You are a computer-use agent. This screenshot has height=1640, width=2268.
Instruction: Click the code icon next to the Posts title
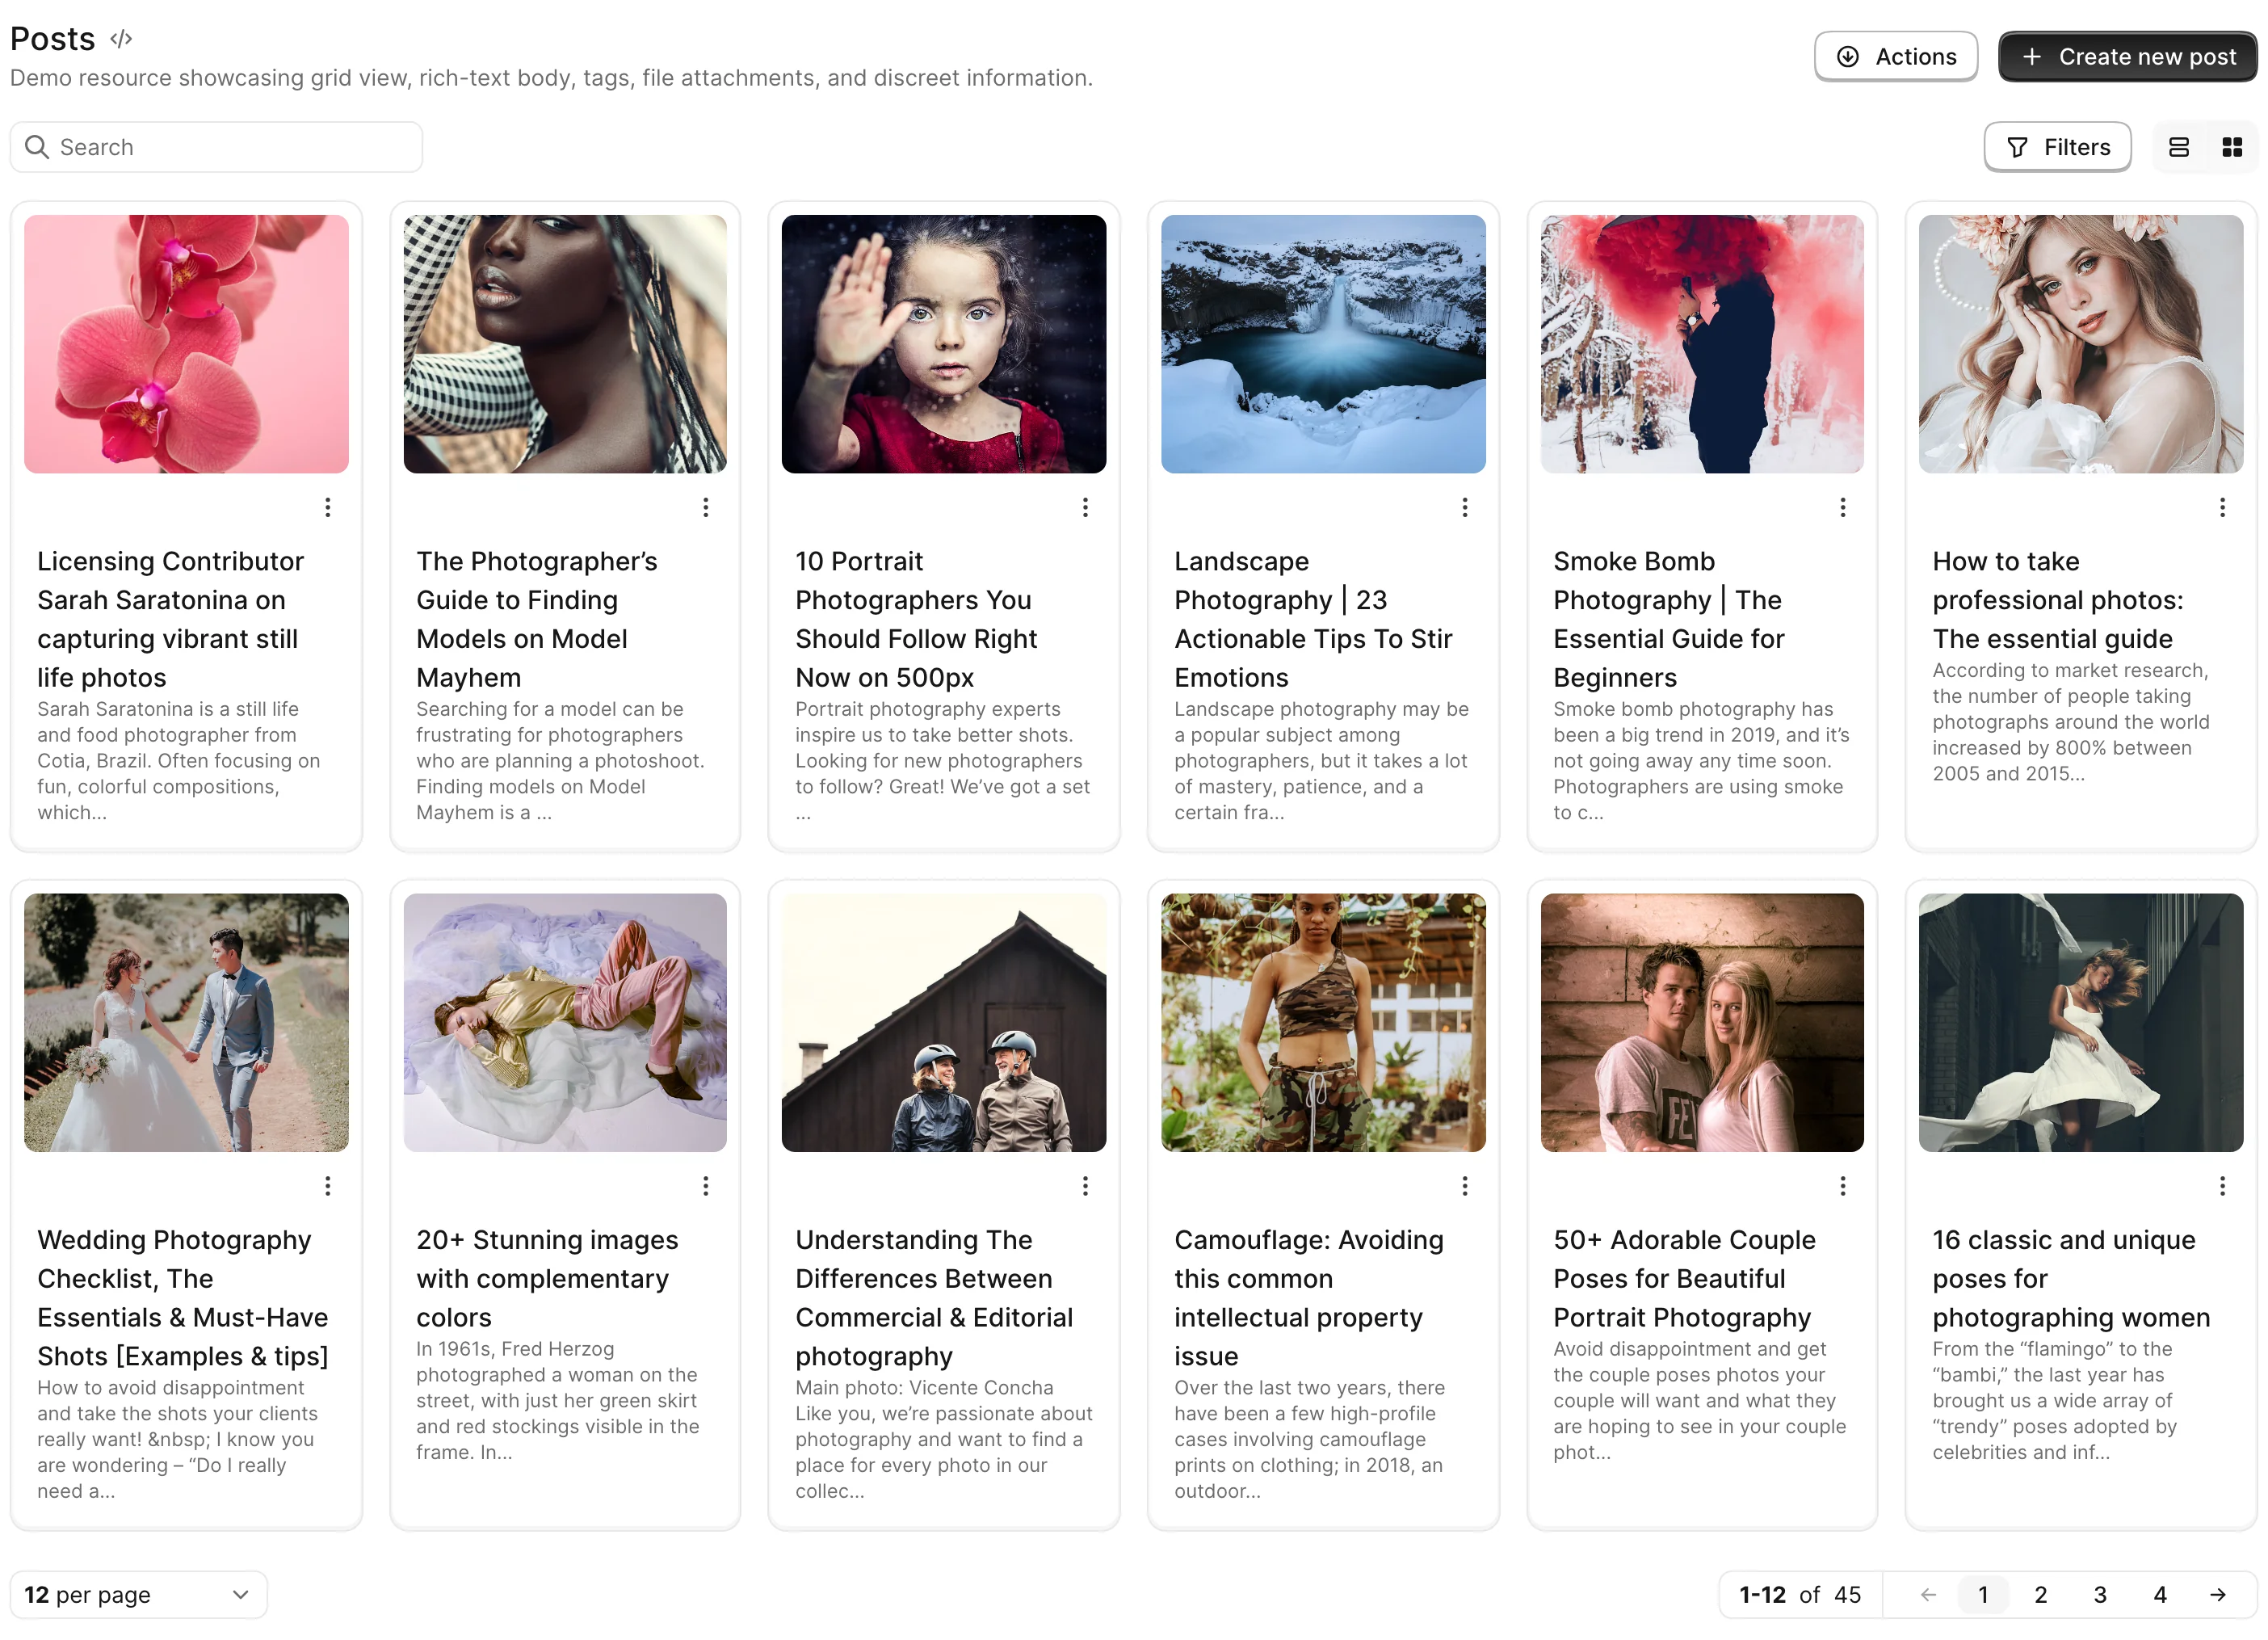(121, 39)
